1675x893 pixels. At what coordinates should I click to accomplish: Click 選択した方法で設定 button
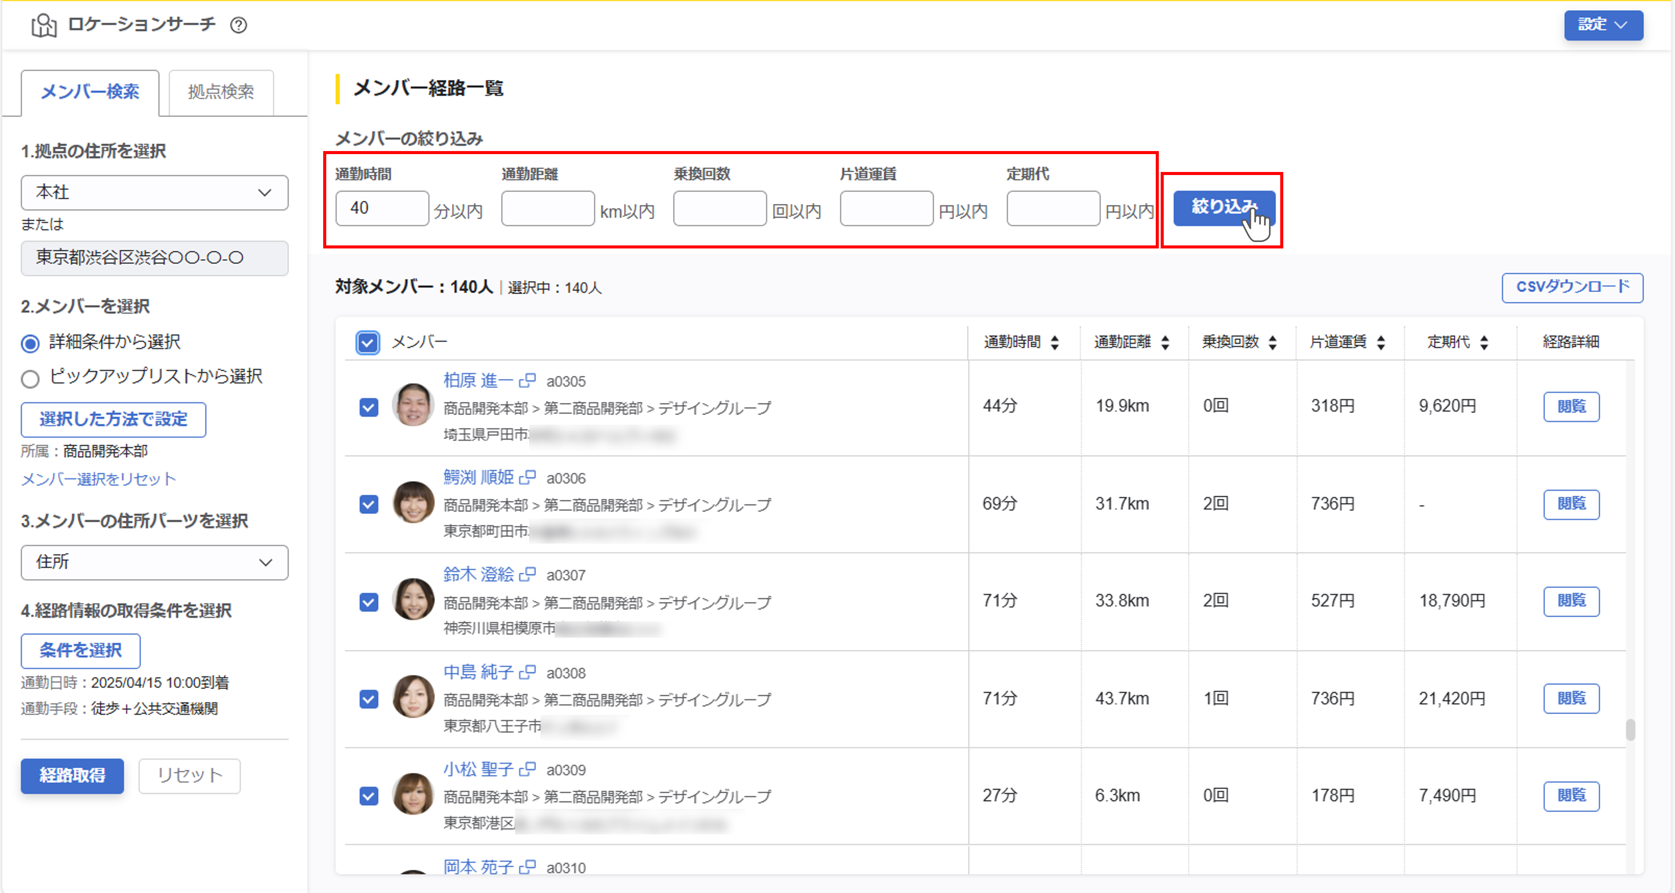coord(113,419)
